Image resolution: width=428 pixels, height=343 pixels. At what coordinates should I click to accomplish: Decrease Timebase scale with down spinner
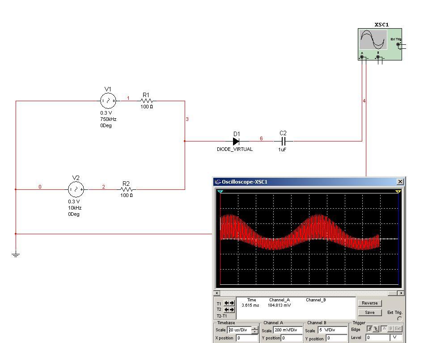pos(254,332)
